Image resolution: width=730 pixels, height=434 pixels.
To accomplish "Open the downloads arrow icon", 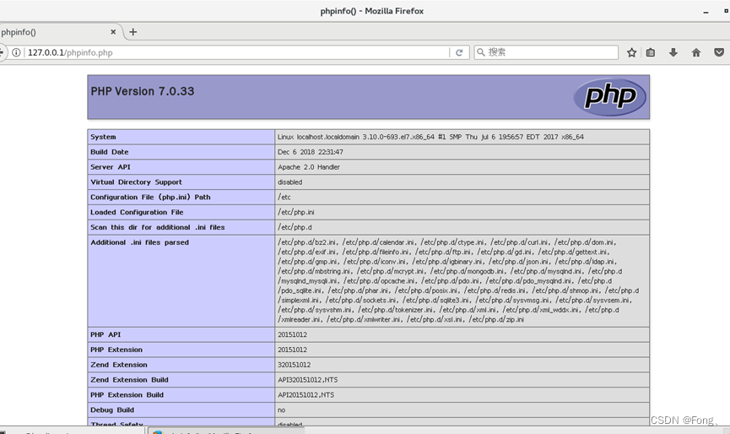I will pyautogui.click(x=673, y=52).
